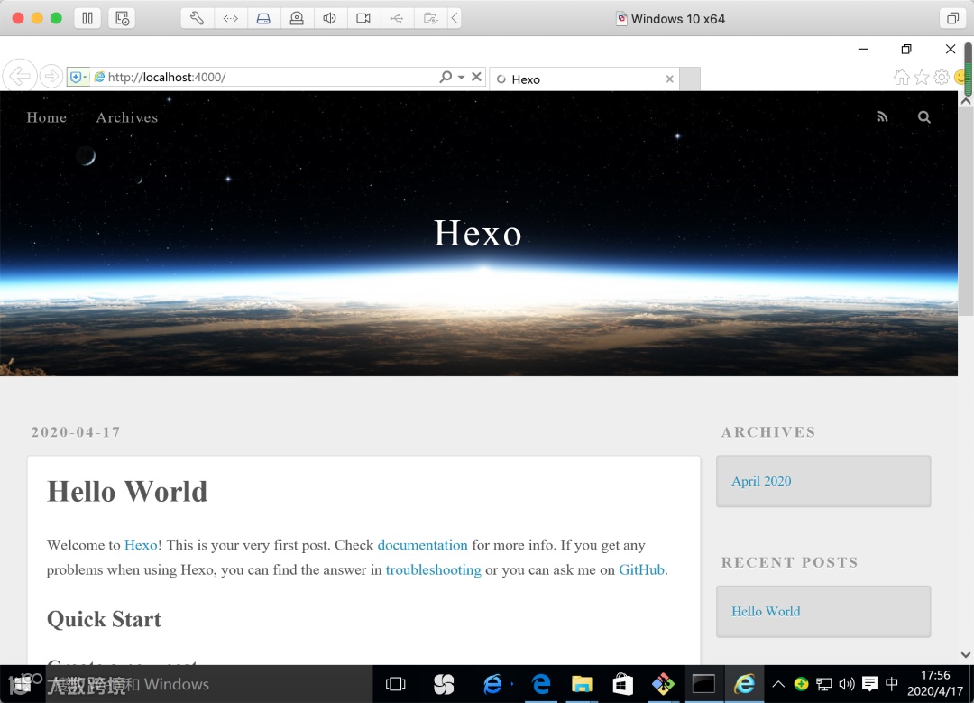The height and width of the screenshot is (703, 974).
Task: Open the volume tray icon
Action: point(847,684)
